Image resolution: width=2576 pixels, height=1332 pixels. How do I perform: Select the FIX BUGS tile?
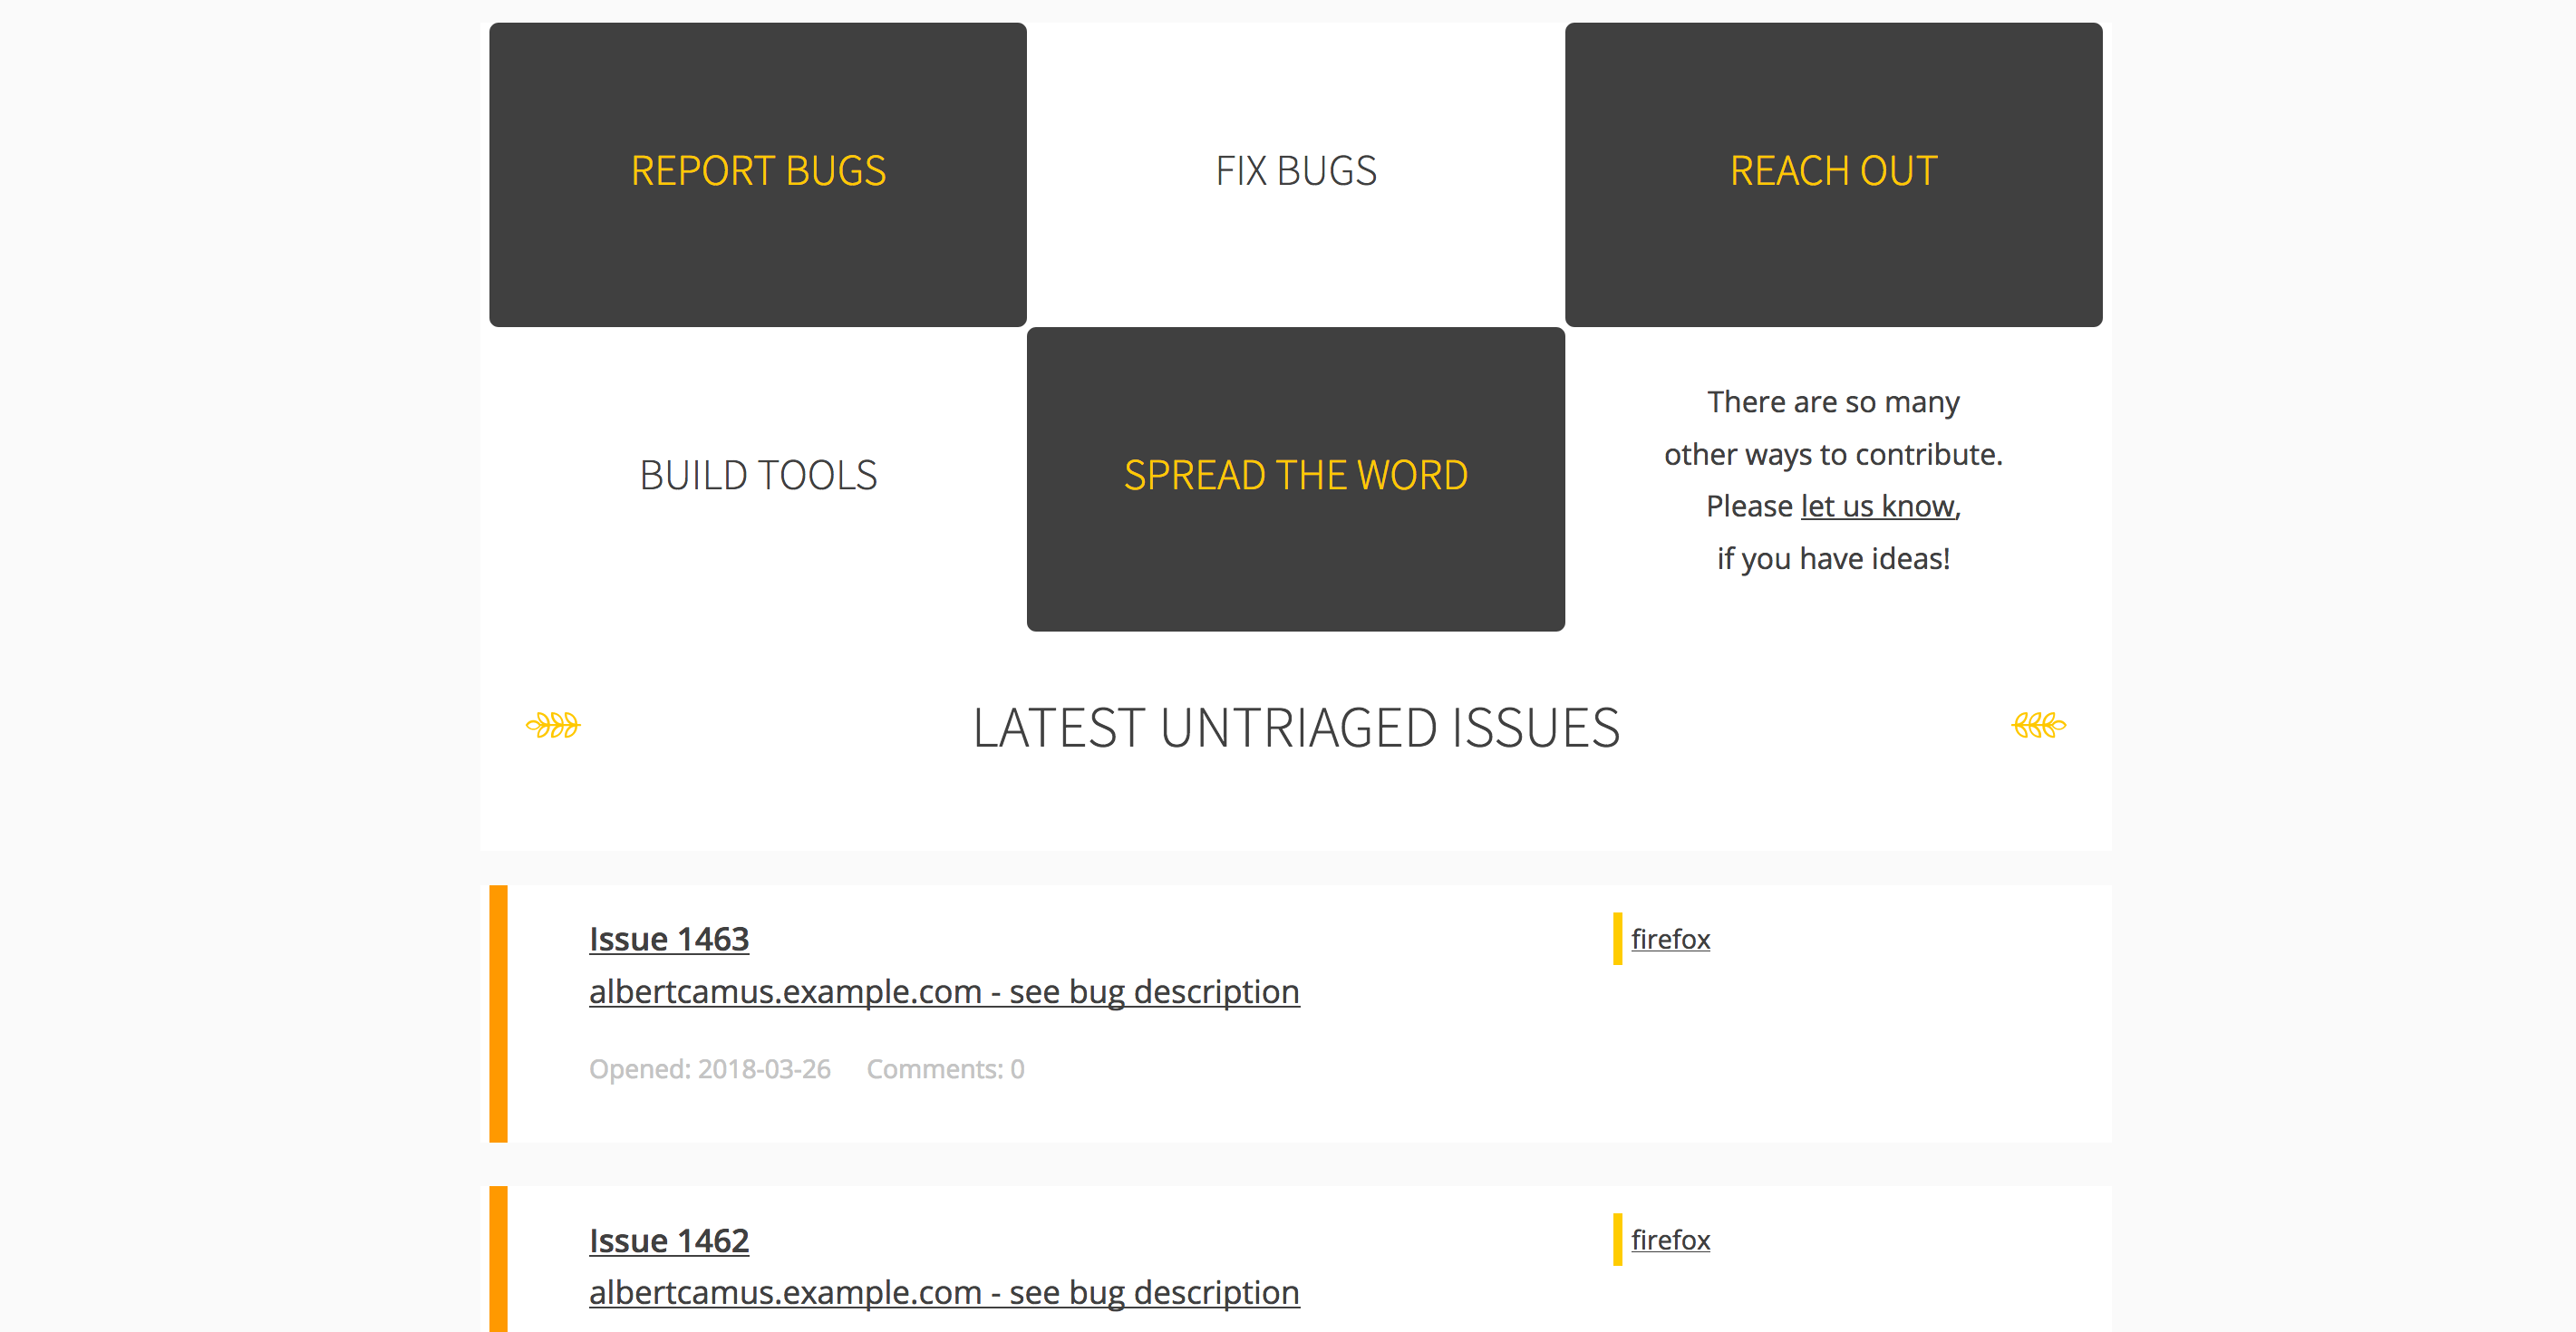point(1295,172)
